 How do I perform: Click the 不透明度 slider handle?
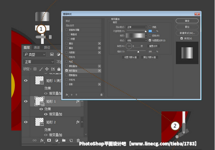tap(145, 31)
